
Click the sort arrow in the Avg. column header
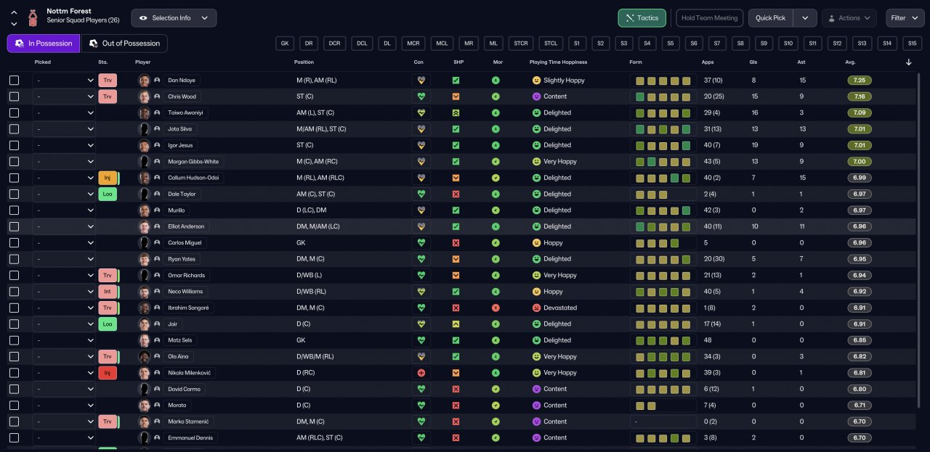pos(908,62)
